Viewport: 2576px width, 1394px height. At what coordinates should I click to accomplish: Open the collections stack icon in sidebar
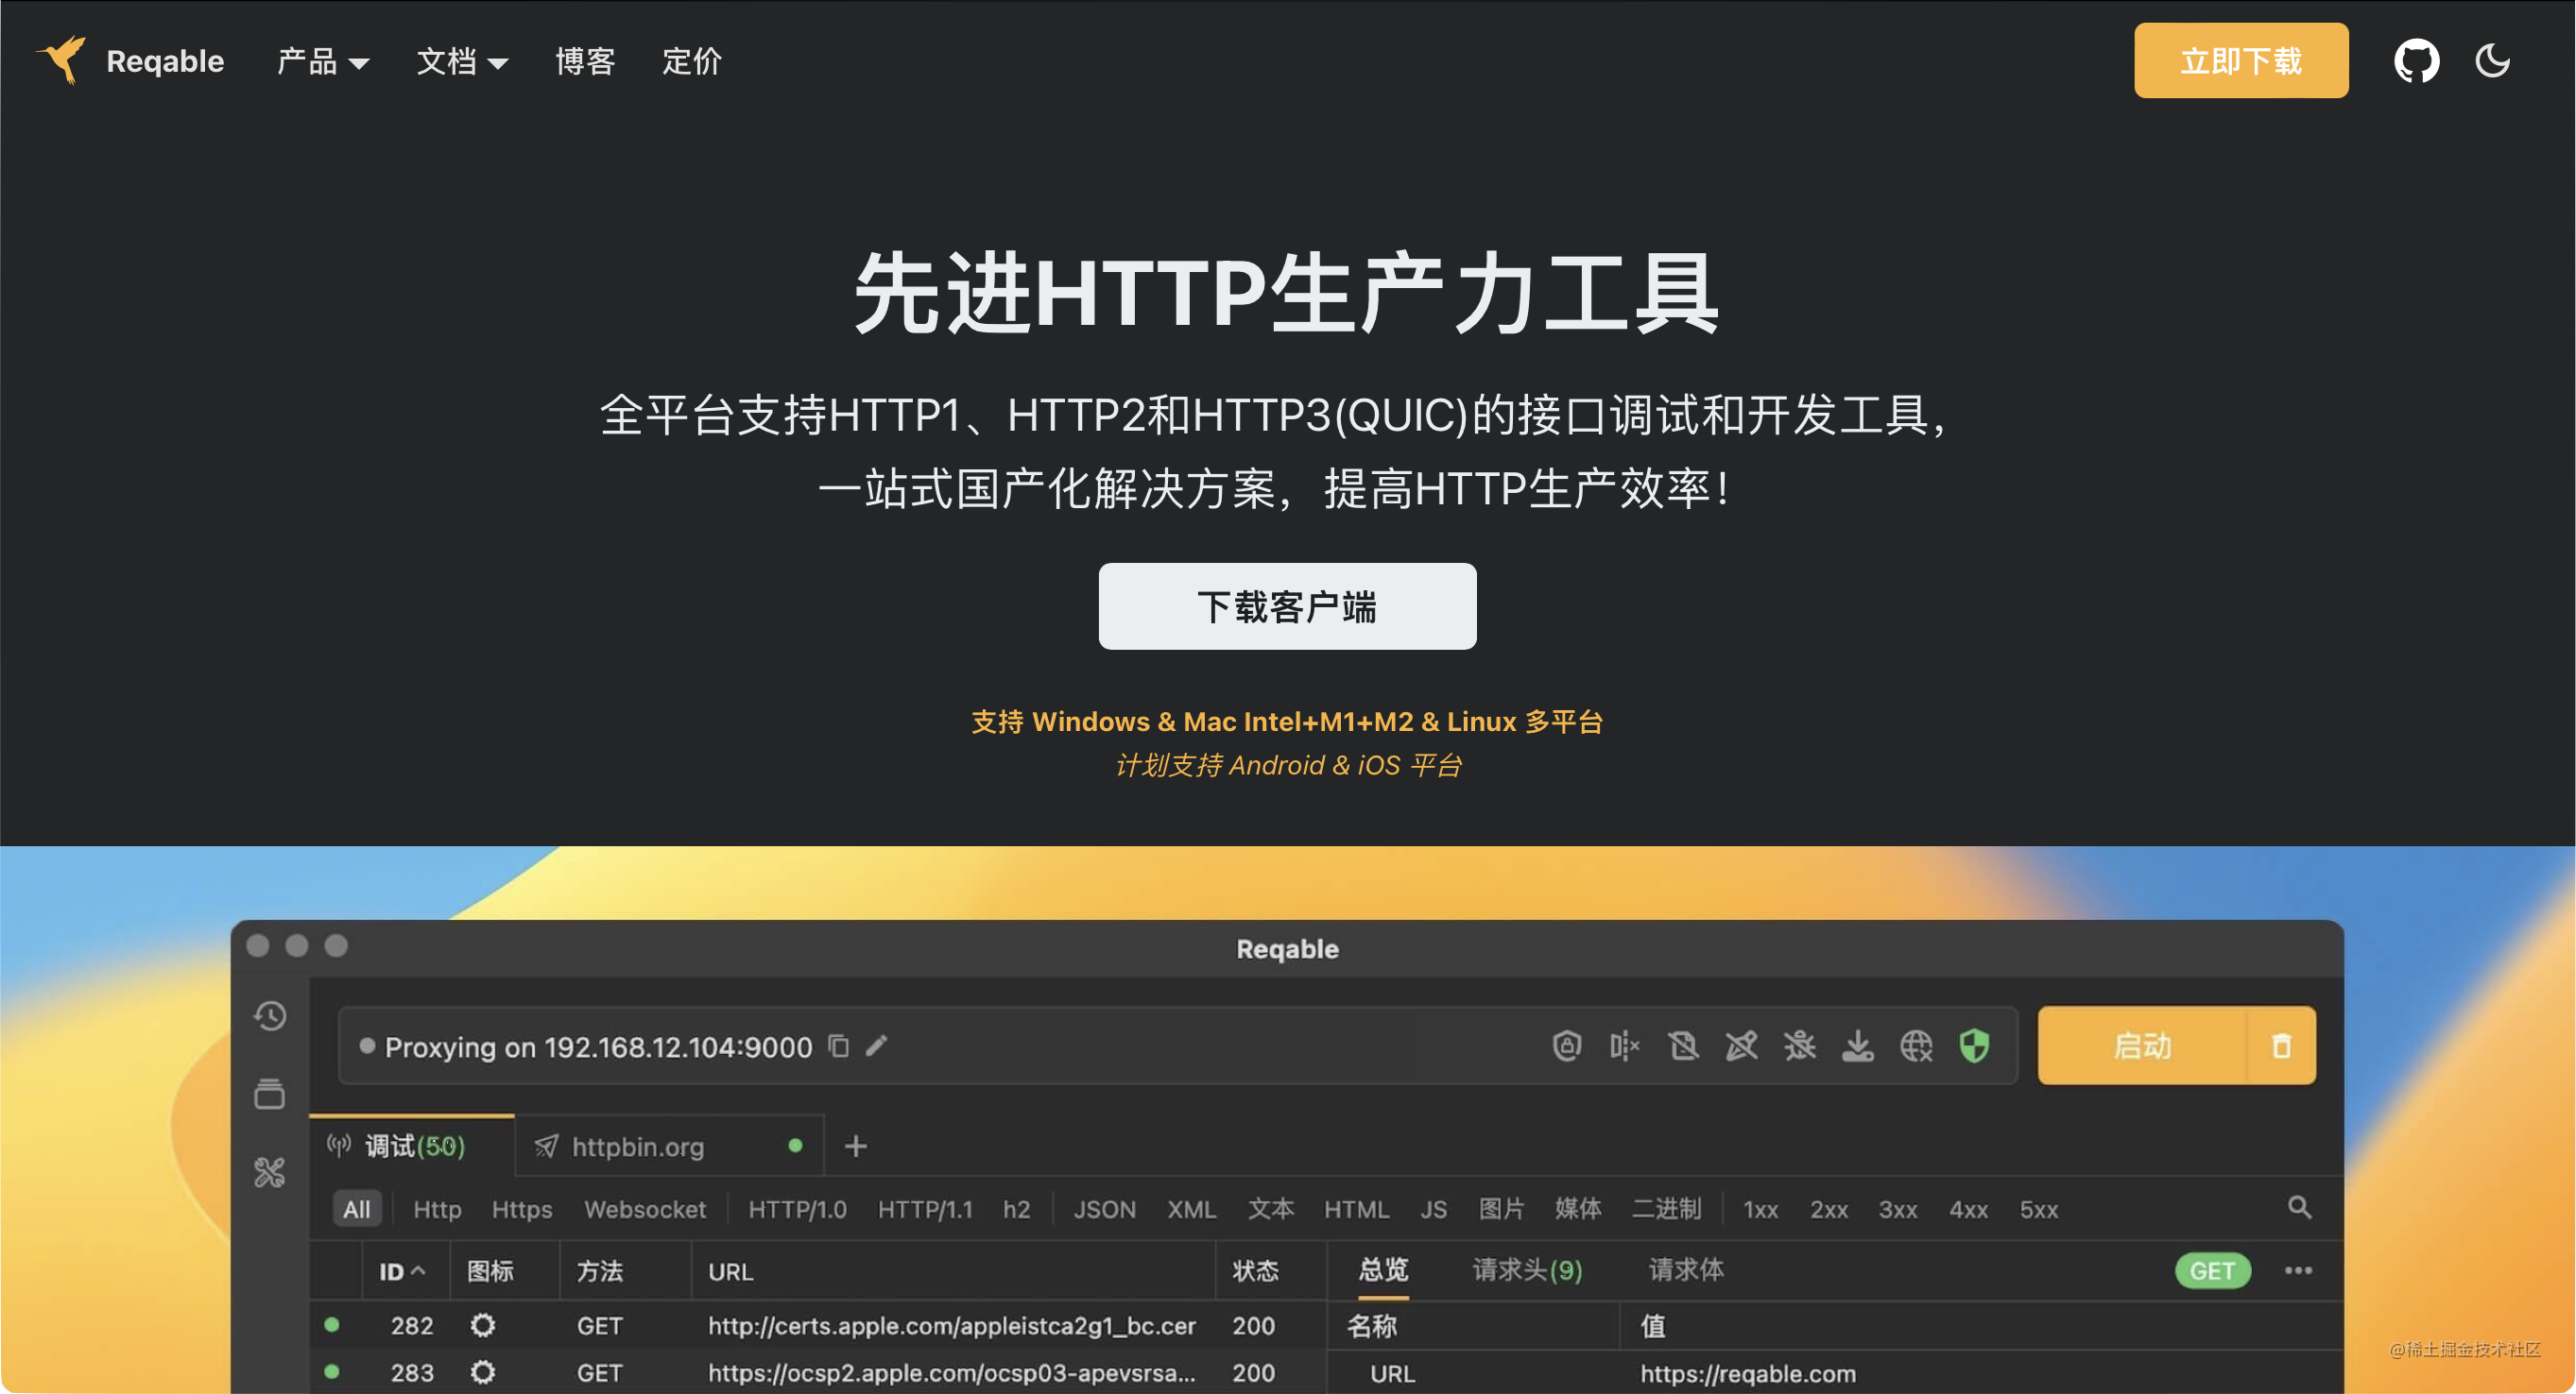[x=270, y=1095]
